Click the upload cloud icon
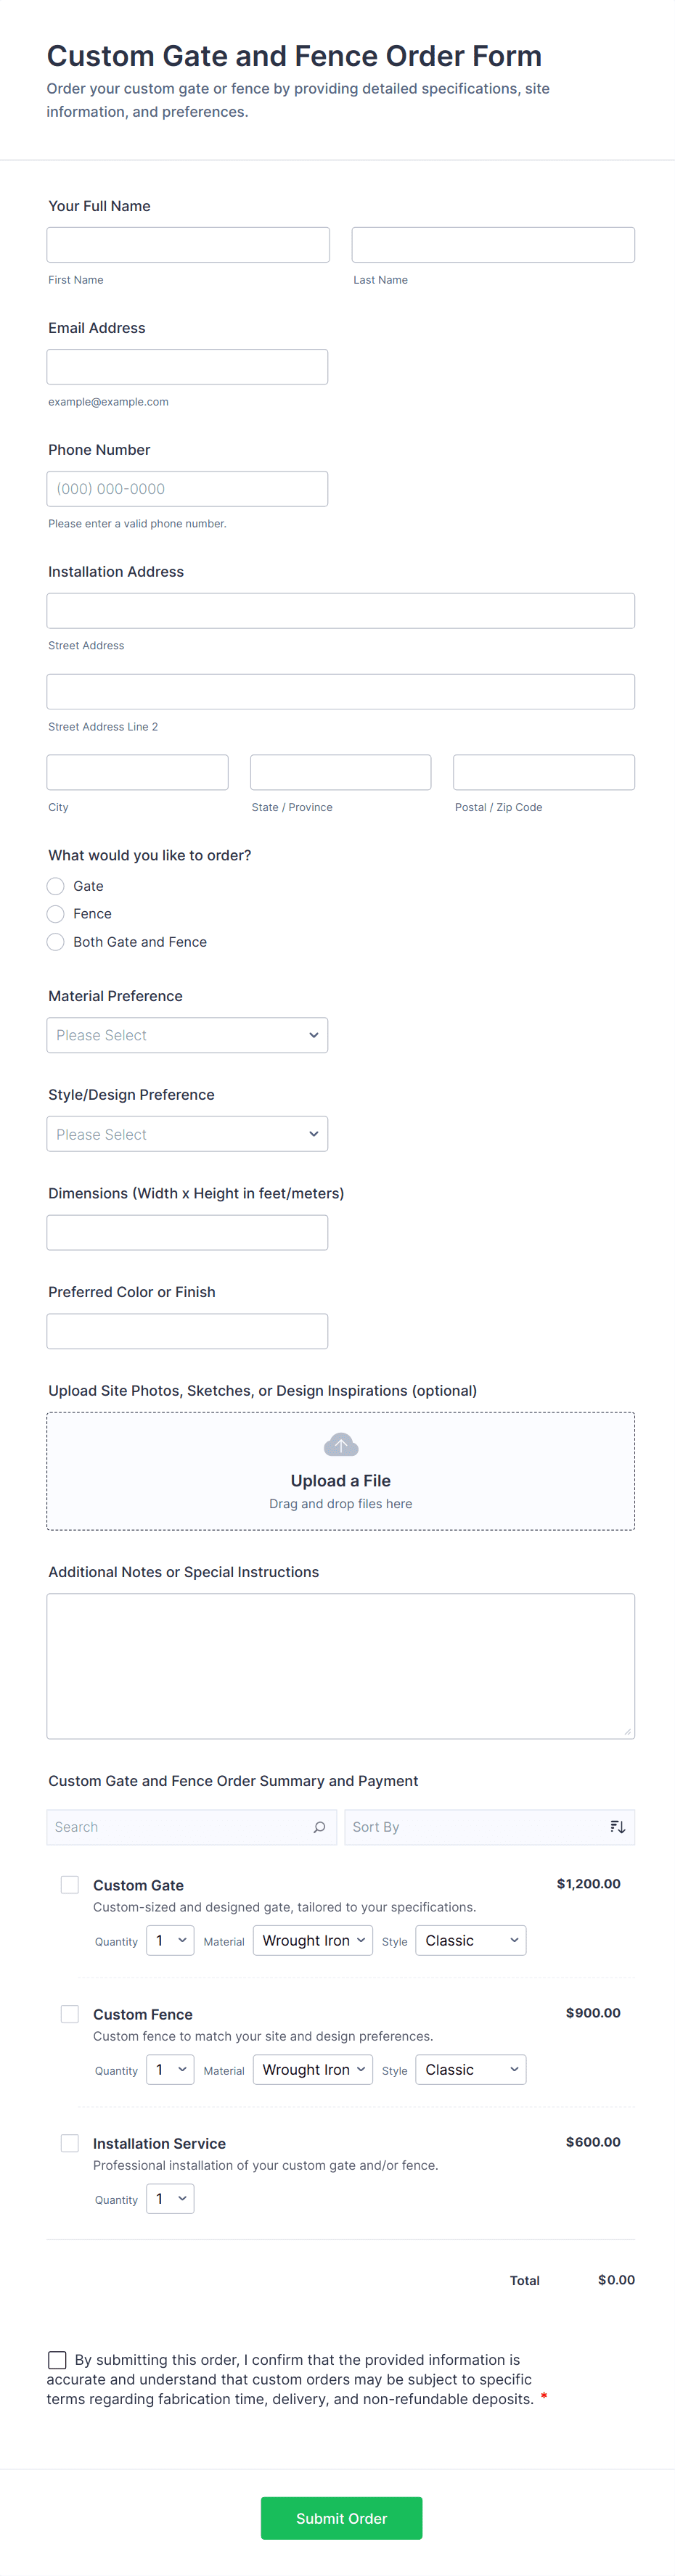675x2576 pixels. (x=340, y=1444)
